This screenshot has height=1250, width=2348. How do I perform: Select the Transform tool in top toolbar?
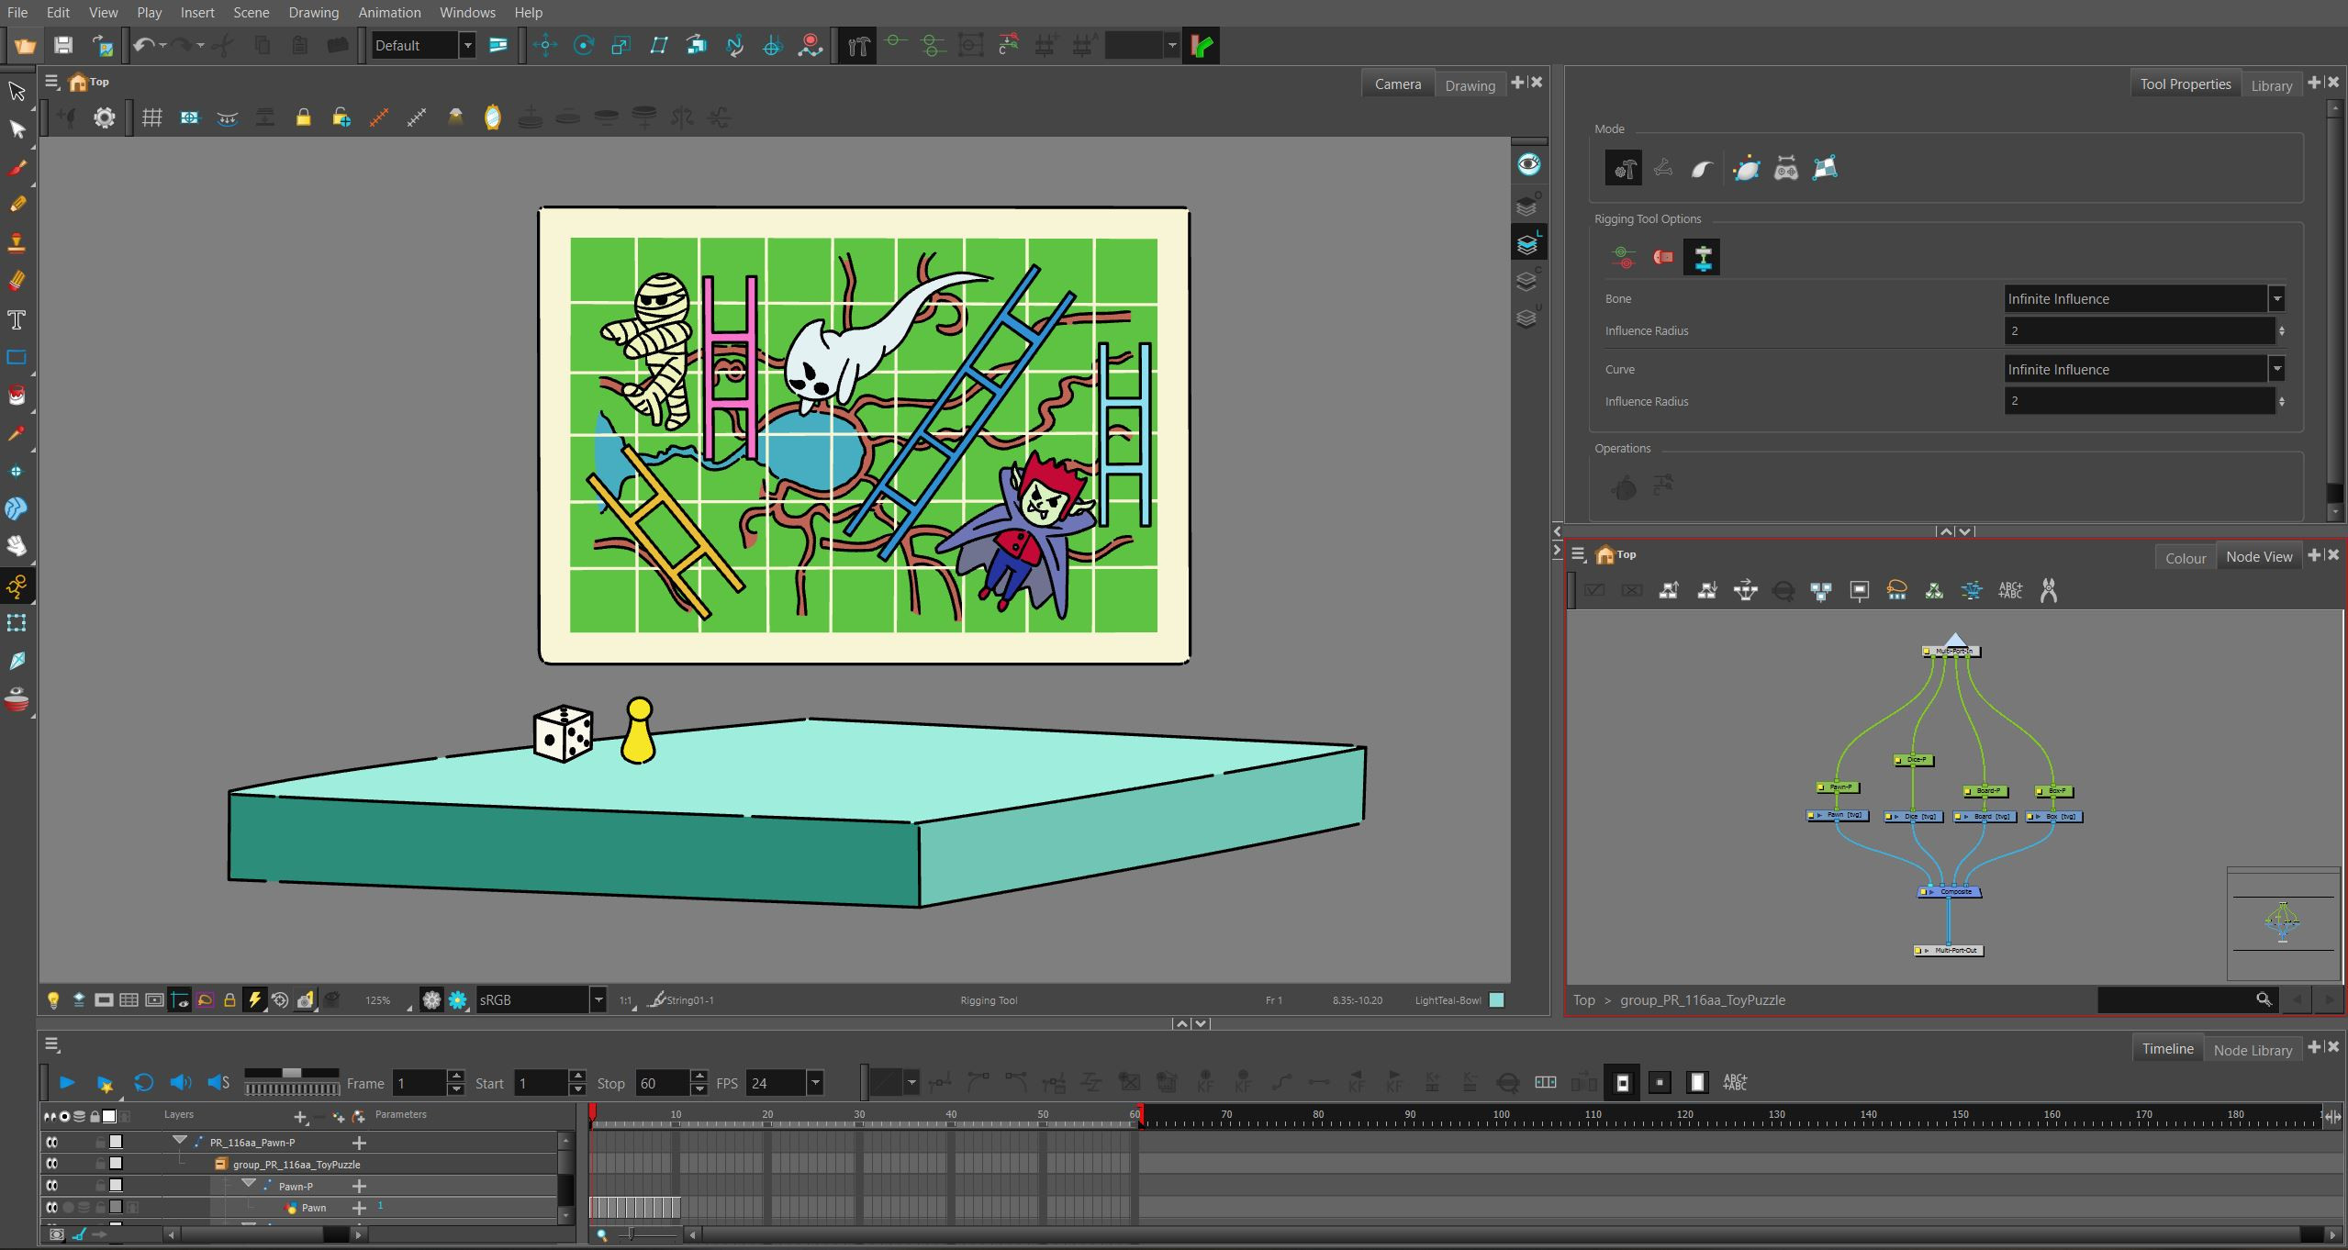pyautogui.click(x=545, y=45)
